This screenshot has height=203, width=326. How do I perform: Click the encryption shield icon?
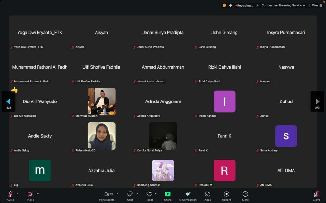pyautogui.click(x=224, y=5)
